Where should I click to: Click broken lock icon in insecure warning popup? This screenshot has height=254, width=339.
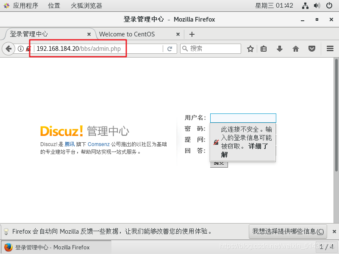(216, 142)
